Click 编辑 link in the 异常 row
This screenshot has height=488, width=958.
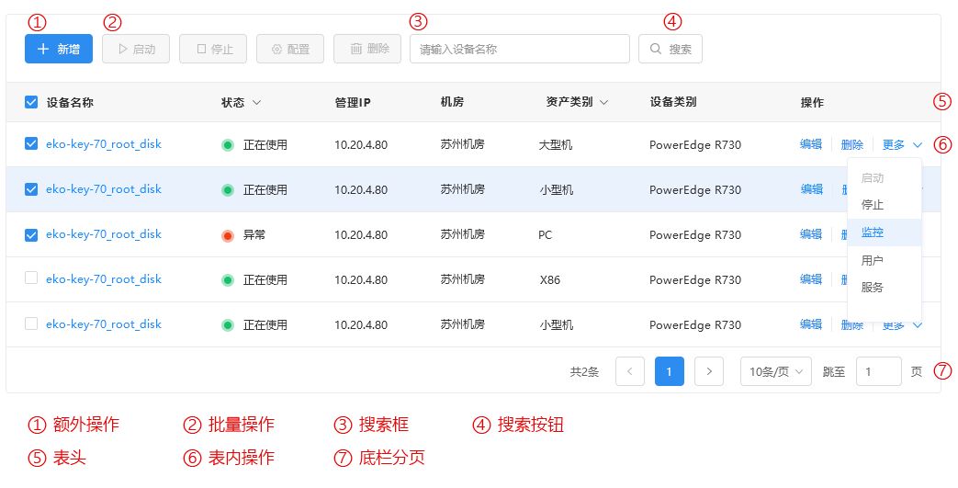[x=811, y=234]
